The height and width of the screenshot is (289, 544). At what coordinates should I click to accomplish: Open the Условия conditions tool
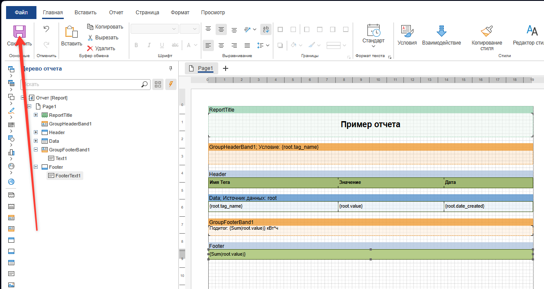407,35
